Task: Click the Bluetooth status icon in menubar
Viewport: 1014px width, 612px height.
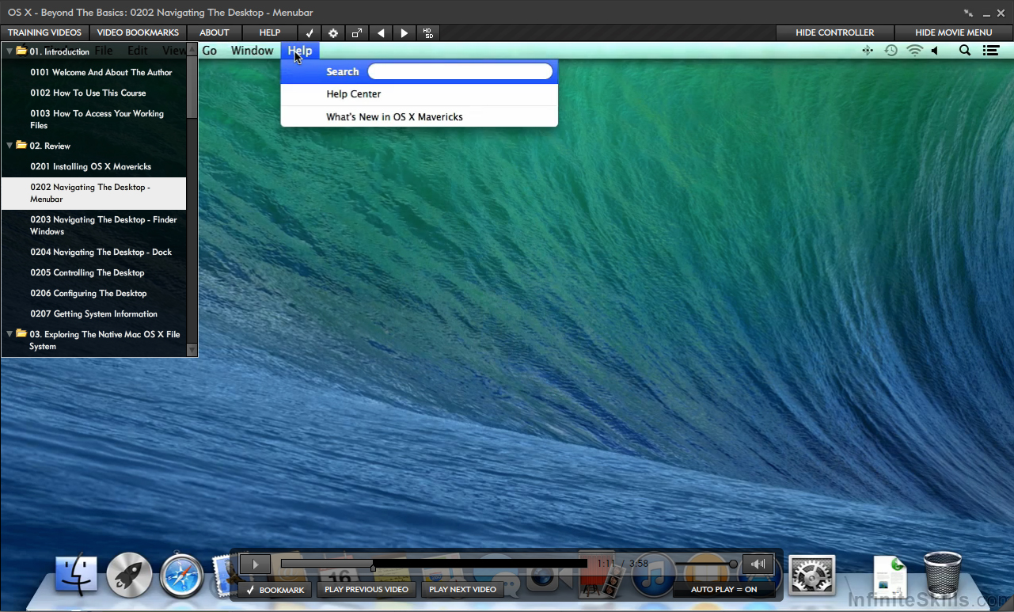Action: point(868,51)
